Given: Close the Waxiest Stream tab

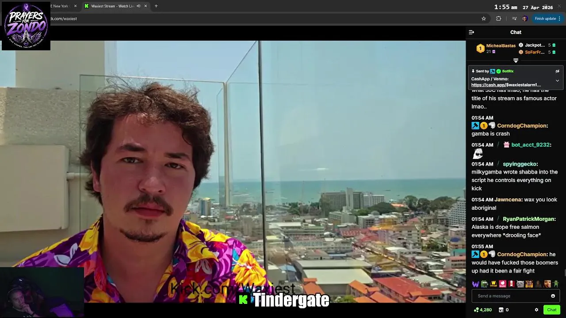Looking at the screenshot, I should [145, 6].
